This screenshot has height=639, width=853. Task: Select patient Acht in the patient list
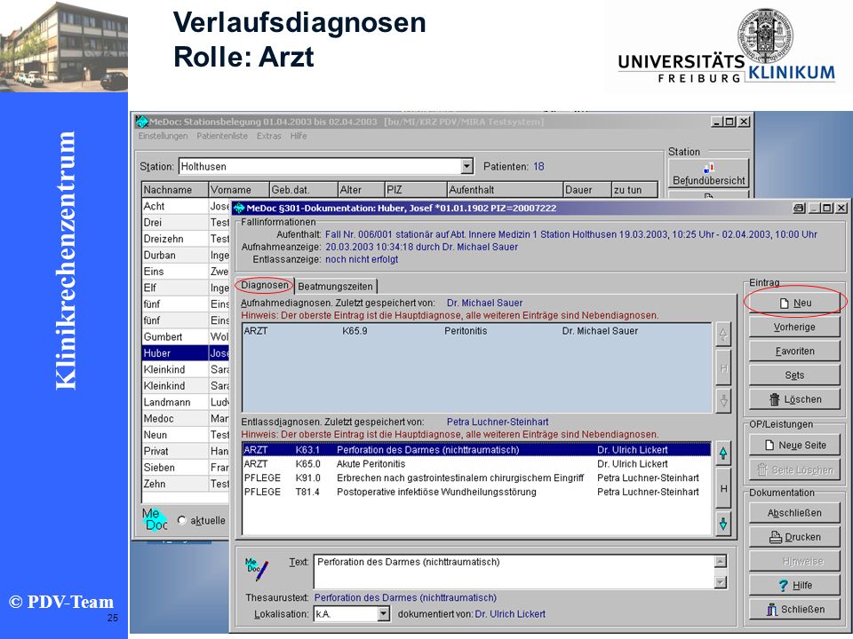[186, 206]
